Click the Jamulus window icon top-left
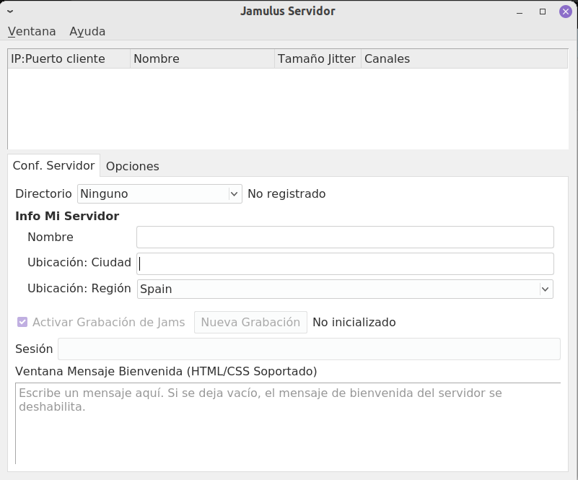Image resolution: width=578 pixels, height=480 pixels. (10, 12)
